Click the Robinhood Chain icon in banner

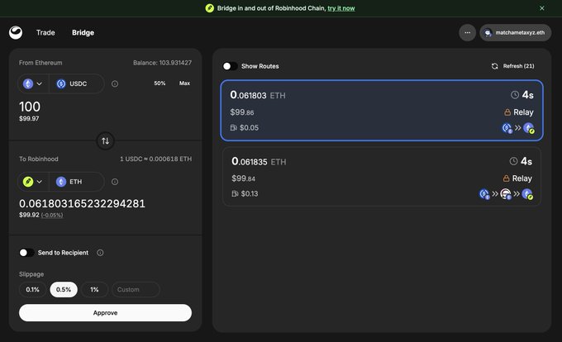click(210, 8)
